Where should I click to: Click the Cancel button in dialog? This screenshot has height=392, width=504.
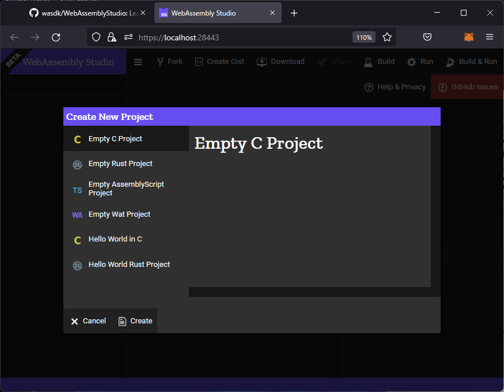click(89, 321)
